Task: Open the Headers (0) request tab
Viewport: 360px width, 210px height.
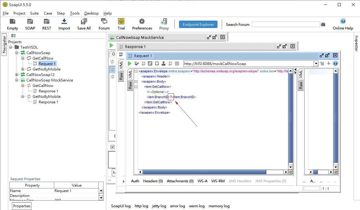Action: (x=153, y=181)
